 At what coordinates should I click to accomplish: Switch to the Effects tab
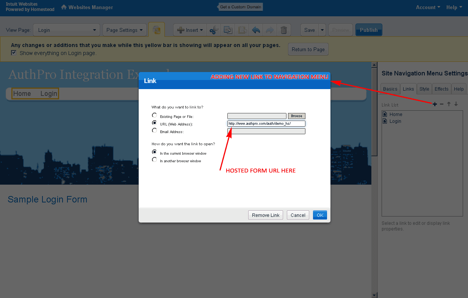coord(441,89)
